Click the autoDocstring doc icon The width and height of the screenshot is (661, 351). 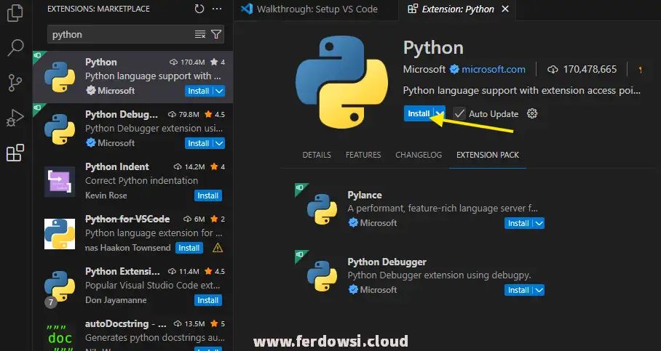[60, 338]
